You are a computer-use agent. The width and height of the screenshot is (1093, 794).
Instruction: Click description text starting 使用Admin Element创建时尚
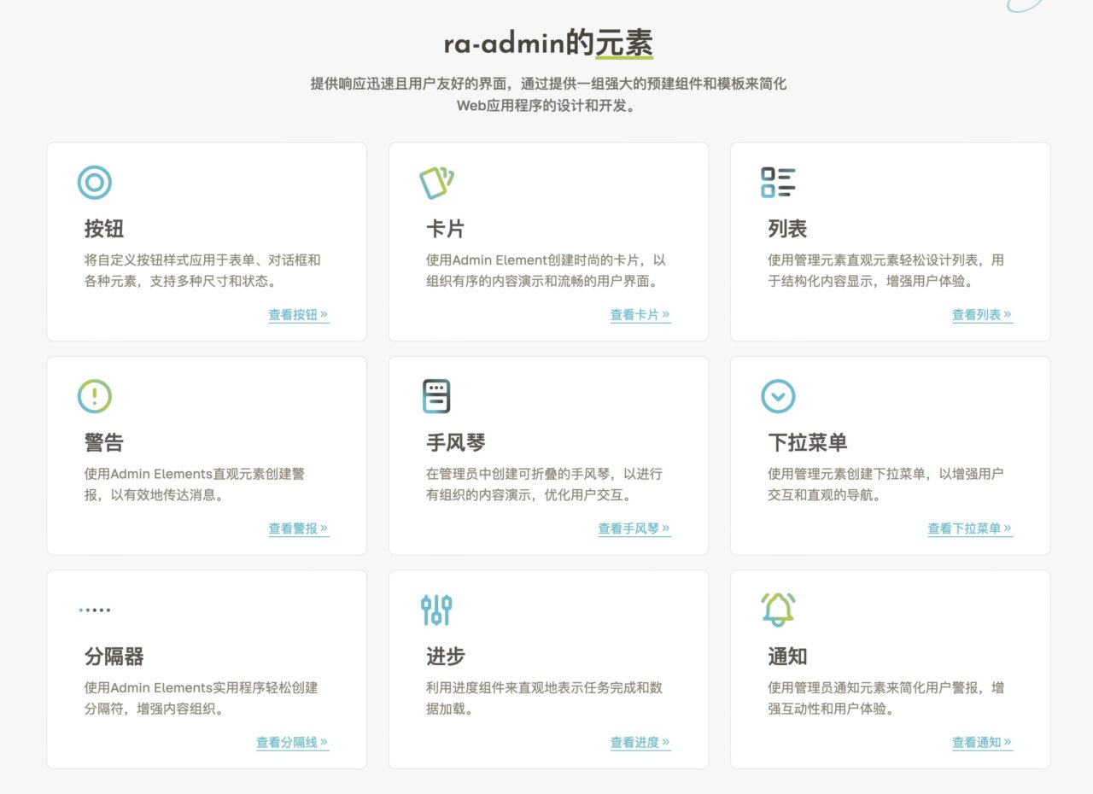pos(546,271)
